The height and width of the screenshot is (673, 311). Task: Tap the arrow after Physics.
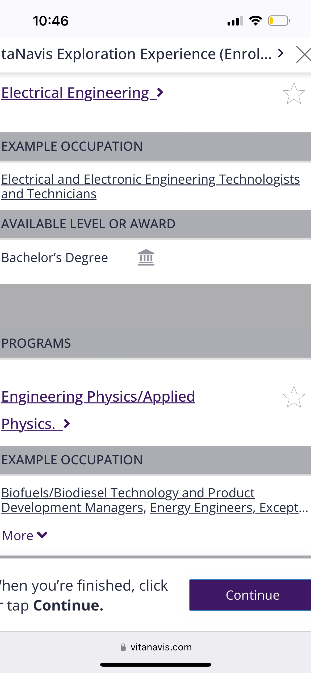(67, 423)
